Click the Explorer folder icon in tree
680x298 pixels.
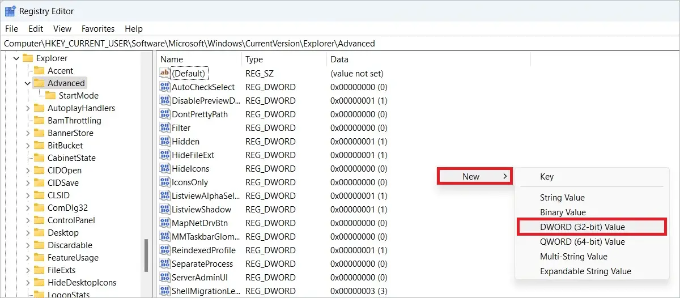[28, 58]
